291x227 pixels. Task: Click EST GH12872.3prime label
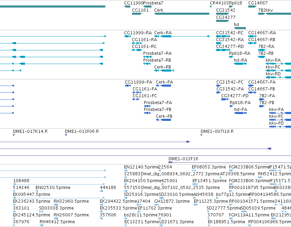tap(172, 201)
